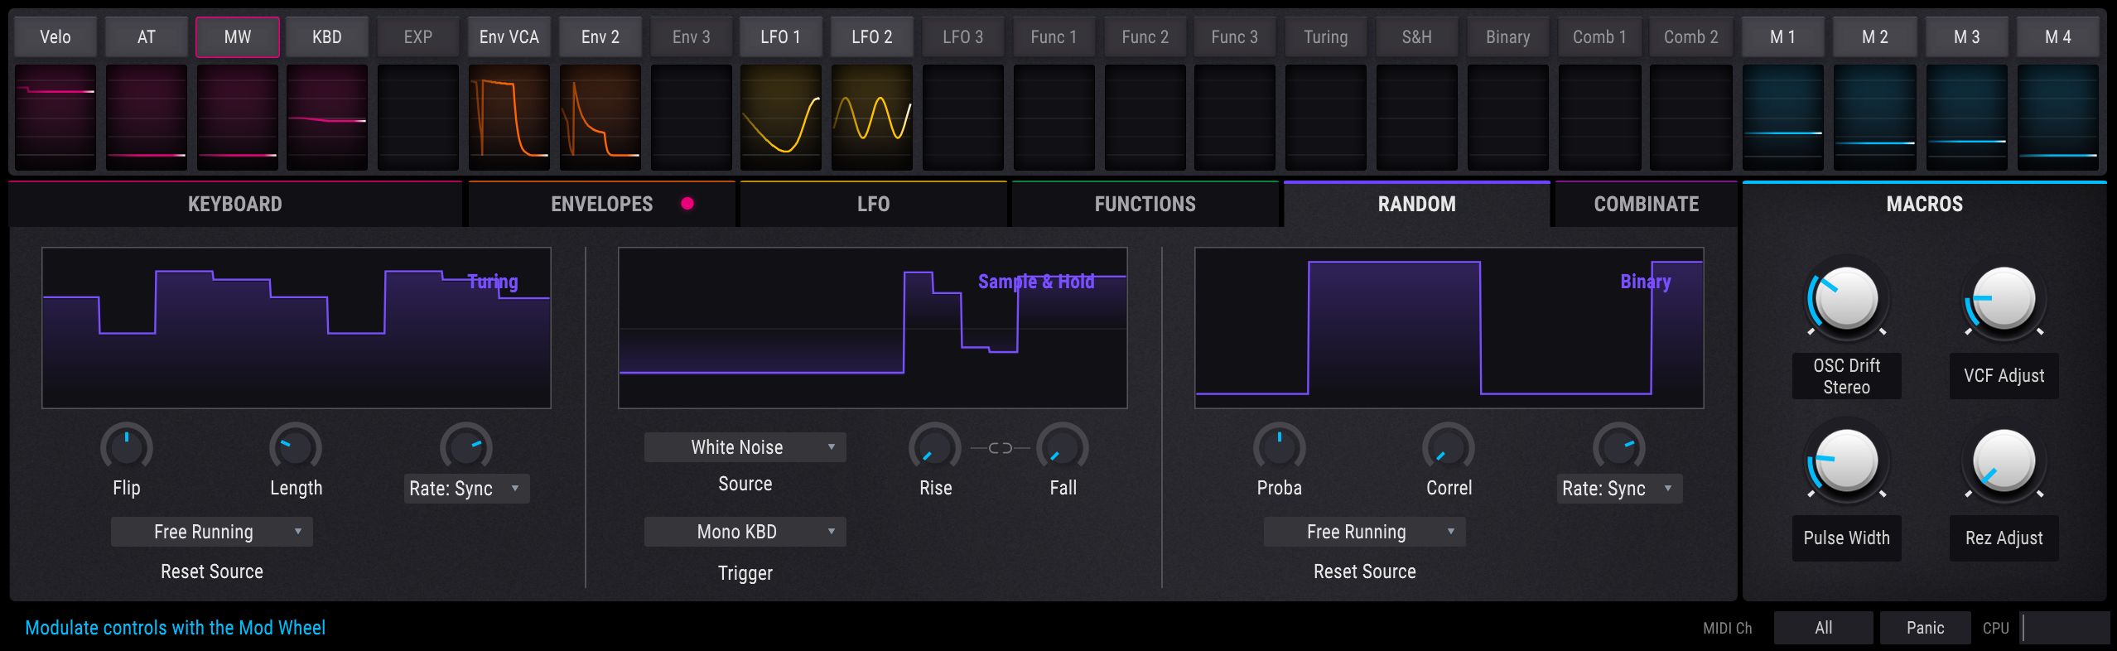Select the LFO 2 source button
The width and height of the screenshot is (2117, 651).
pos(872,37)
